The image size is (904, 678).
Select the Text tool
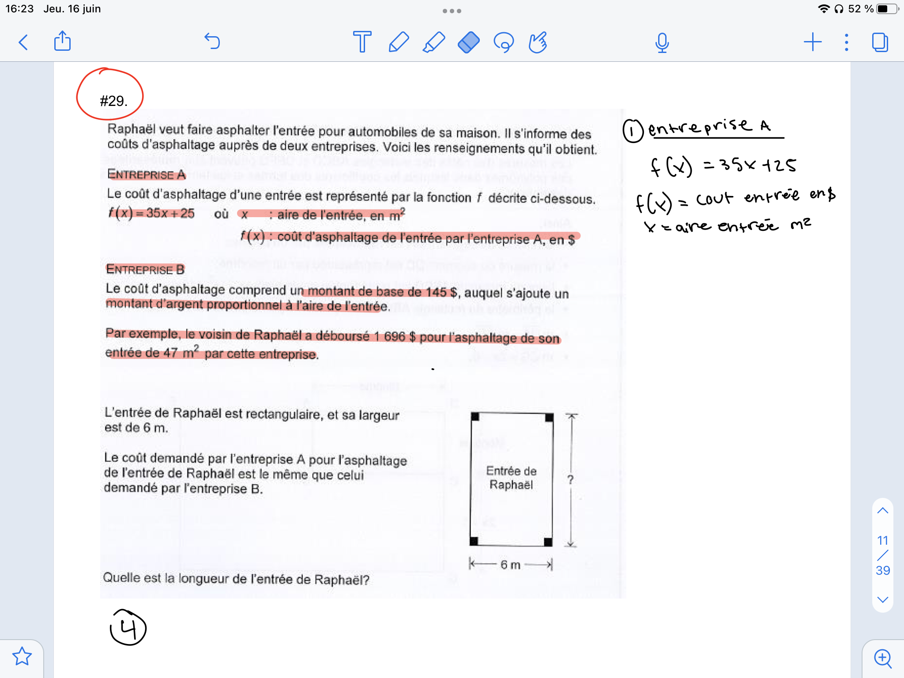pyautogui.click(x=362, y=42)
